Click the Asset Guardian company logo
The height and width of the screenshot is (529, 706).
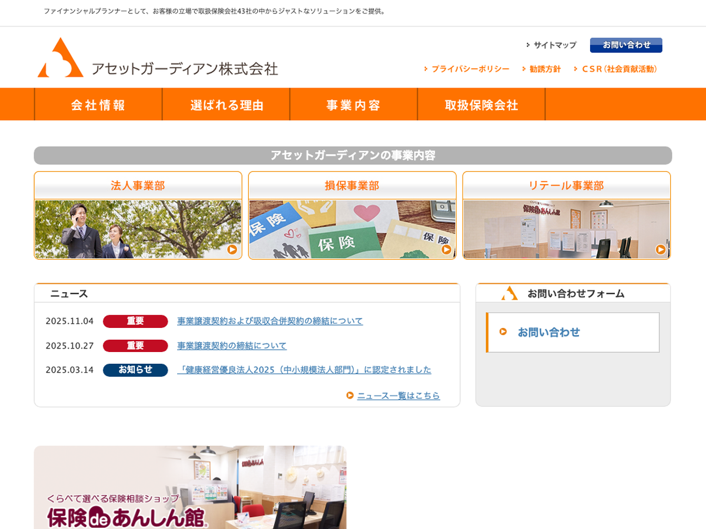(x=157, y=58)
